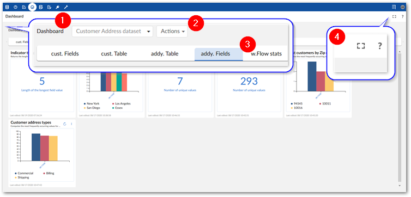
Task: Open the checklist icon beside the clock icon
Action: (24, 7)
